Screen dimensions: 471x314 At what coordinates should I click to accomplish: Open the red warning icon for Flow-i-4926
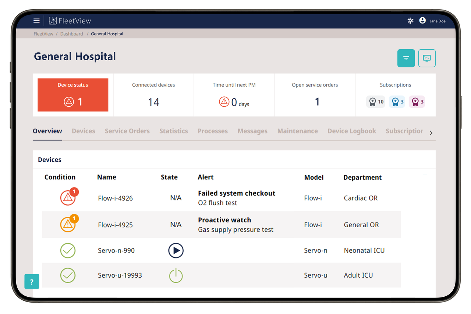68,198
